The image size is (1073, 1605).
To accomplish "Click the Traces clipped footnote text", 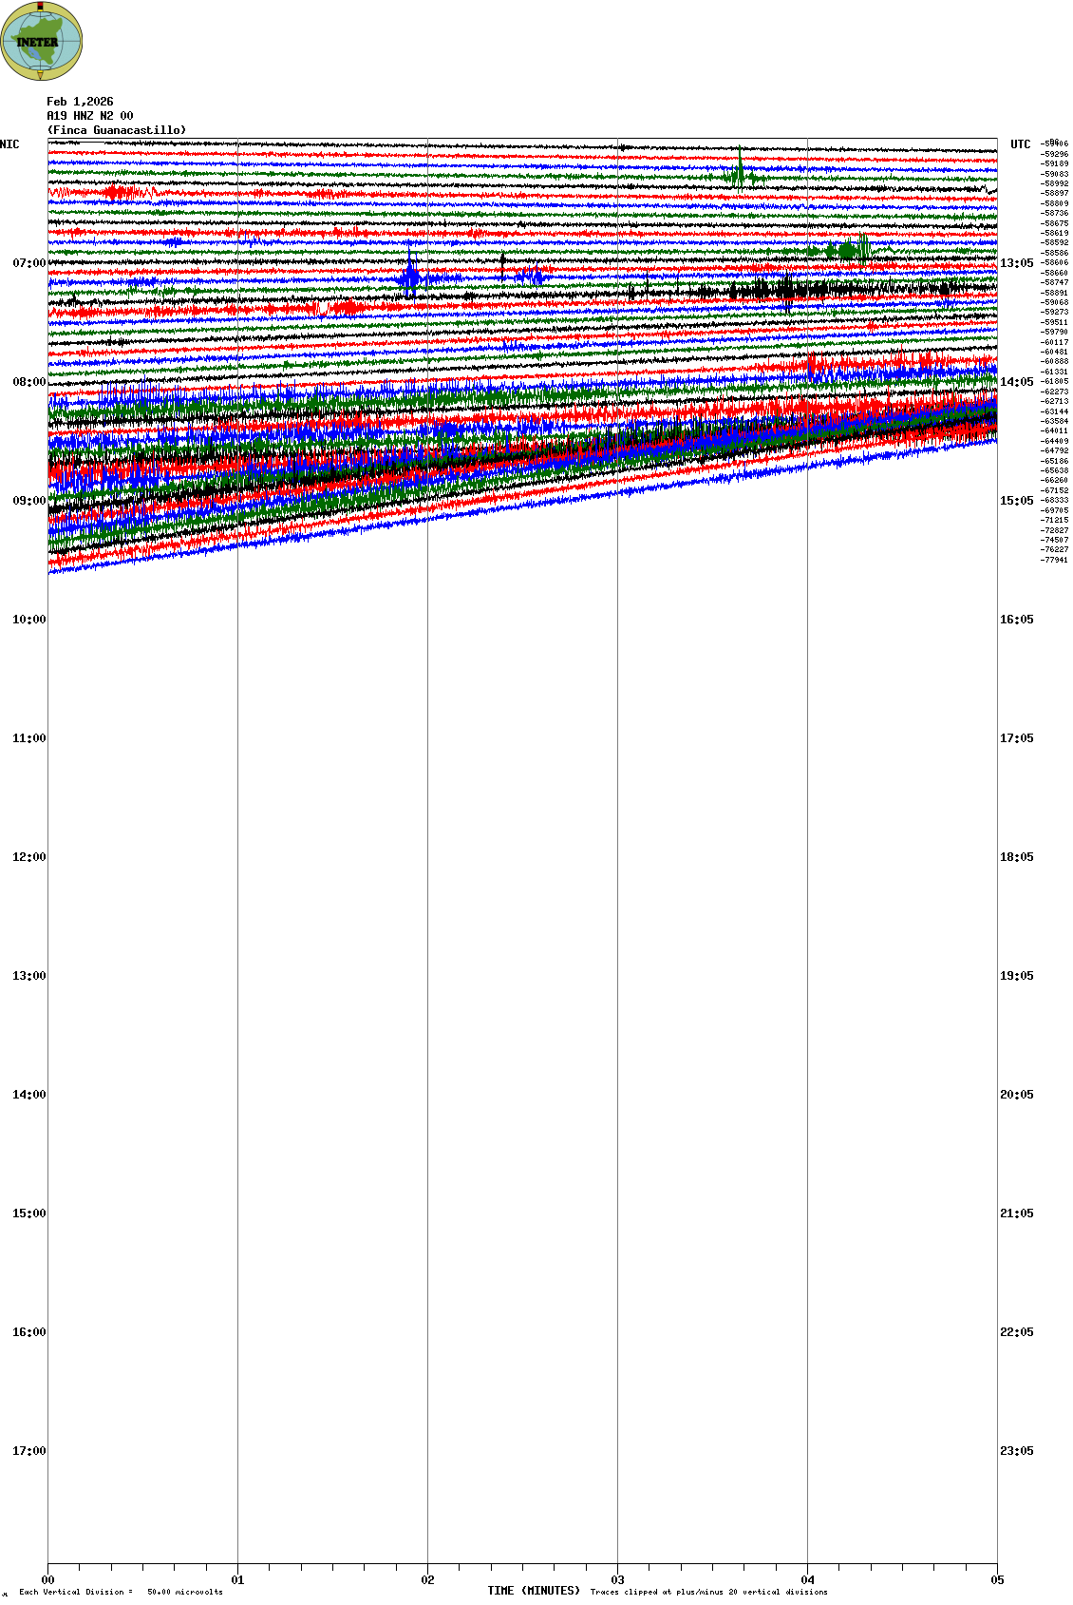I will [x=708, y=1592].
